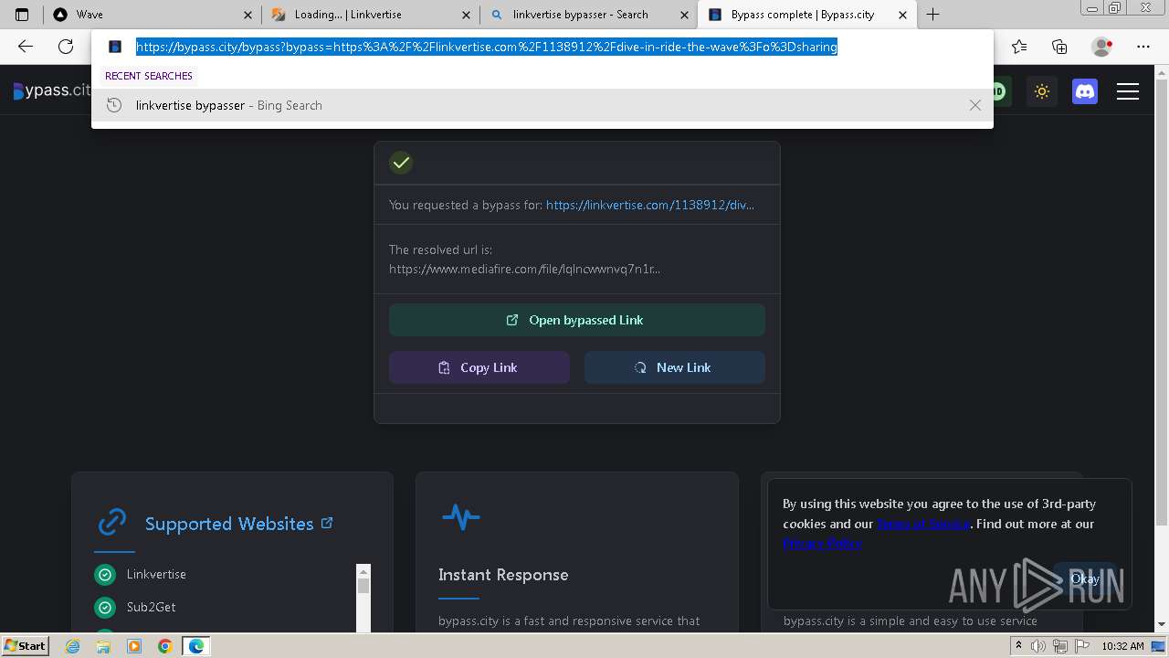The image size is (1169, 658).
Task: Toggle the light/dark theme sun icon
Action: (1042, 91)
